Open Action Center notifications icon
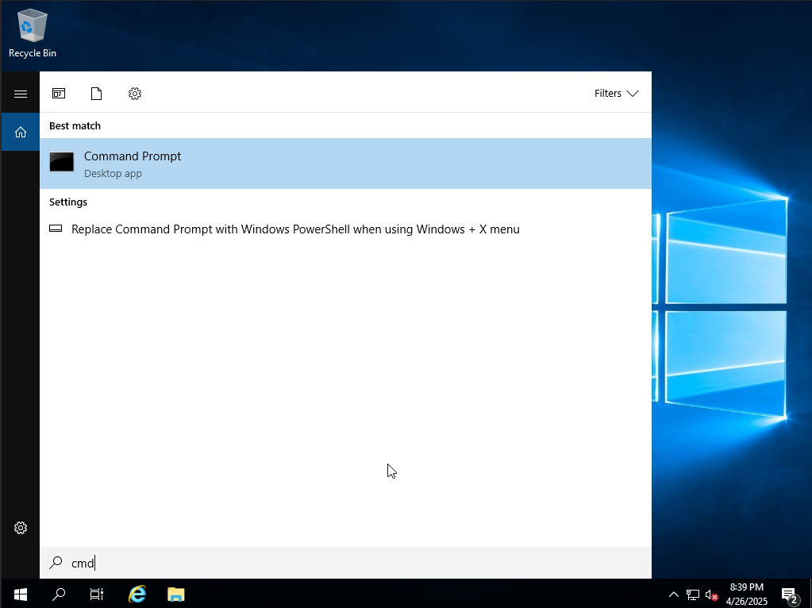Image resolution: width=812 pixels, height=608 pixels. coord(790,595)
